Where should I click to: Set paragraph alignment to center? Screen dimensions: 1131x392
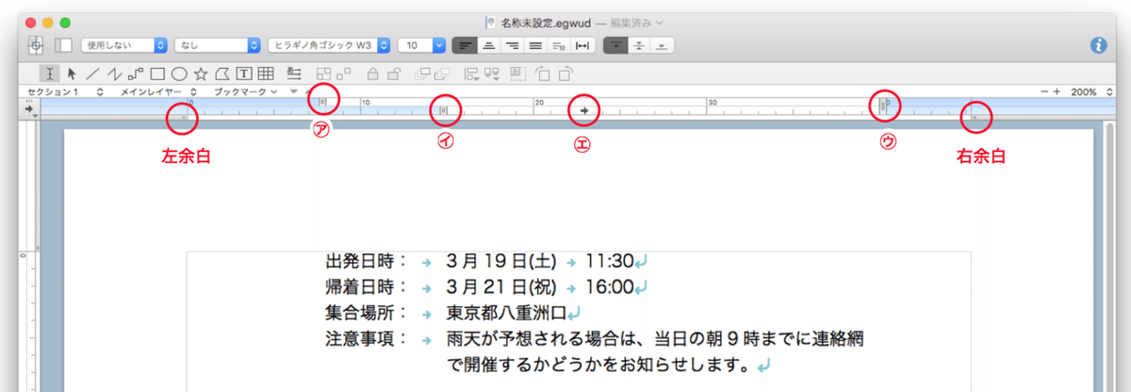(x=488, y=44)
